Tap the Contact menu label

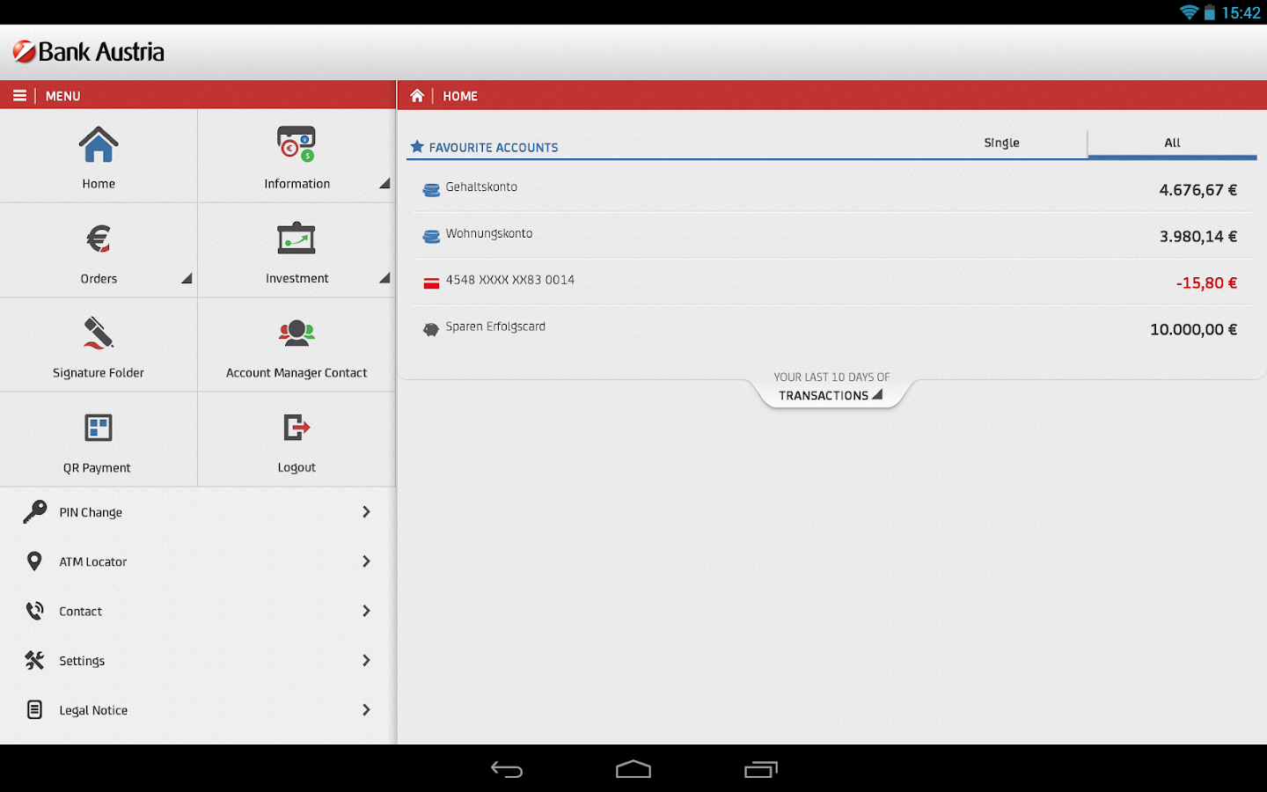pyautogui.click(x=80, y=611)
